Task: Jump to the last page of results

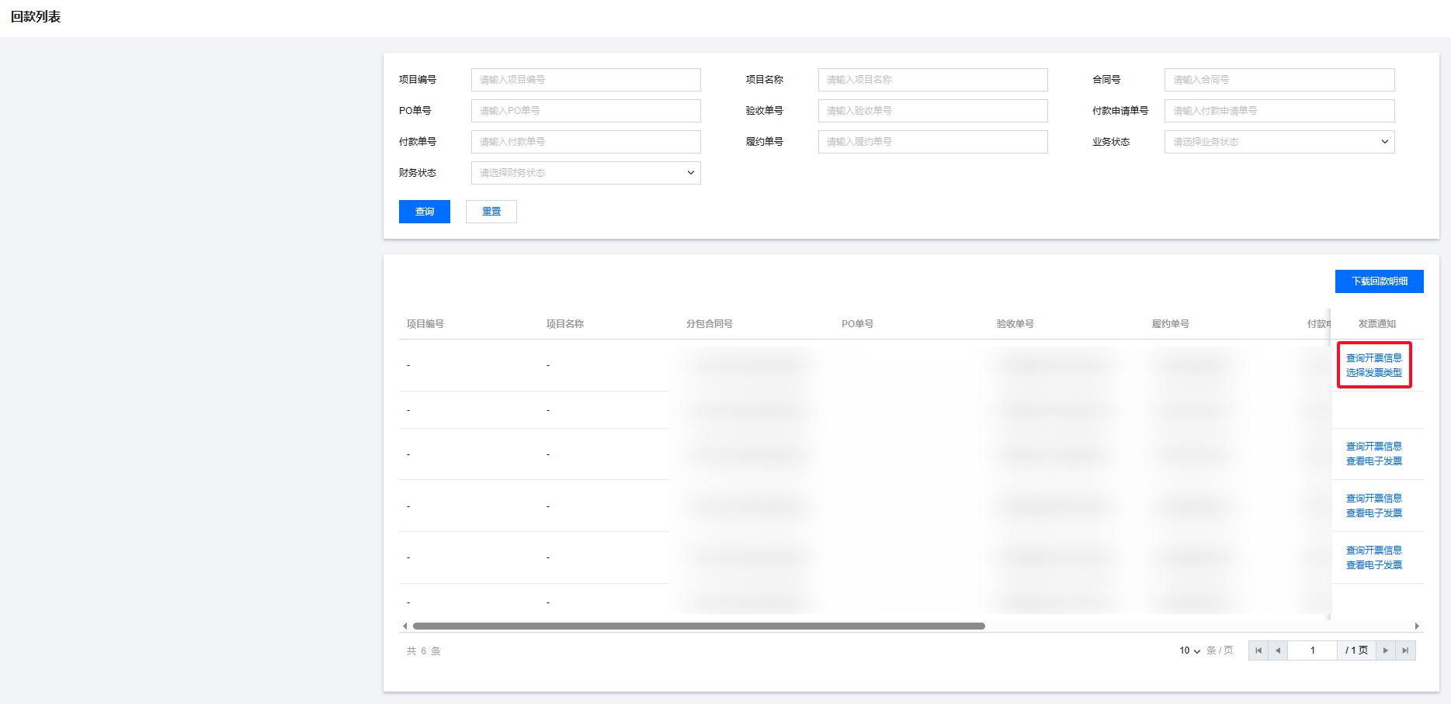Action: [1405, 651]
